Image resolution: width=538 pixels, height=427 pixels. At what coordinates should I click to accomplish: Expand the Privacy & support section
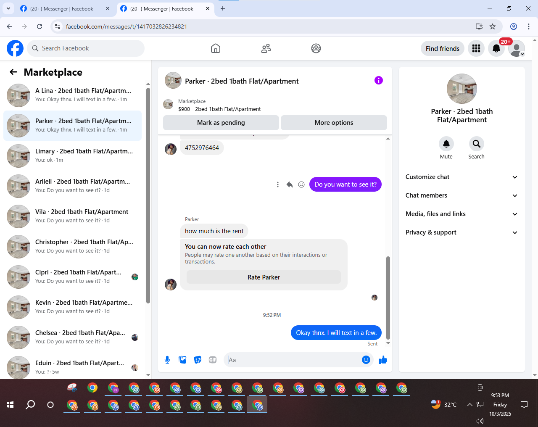pos(462,232)
